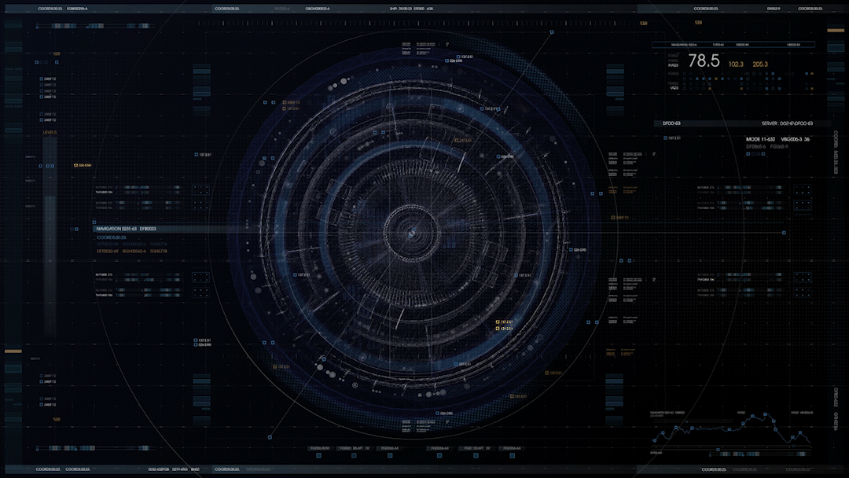Image resolution: width=849 pixels, height=478 pixels.
Task: Select 0232-632FGB in the bottom bar
Action: [159, 469]
